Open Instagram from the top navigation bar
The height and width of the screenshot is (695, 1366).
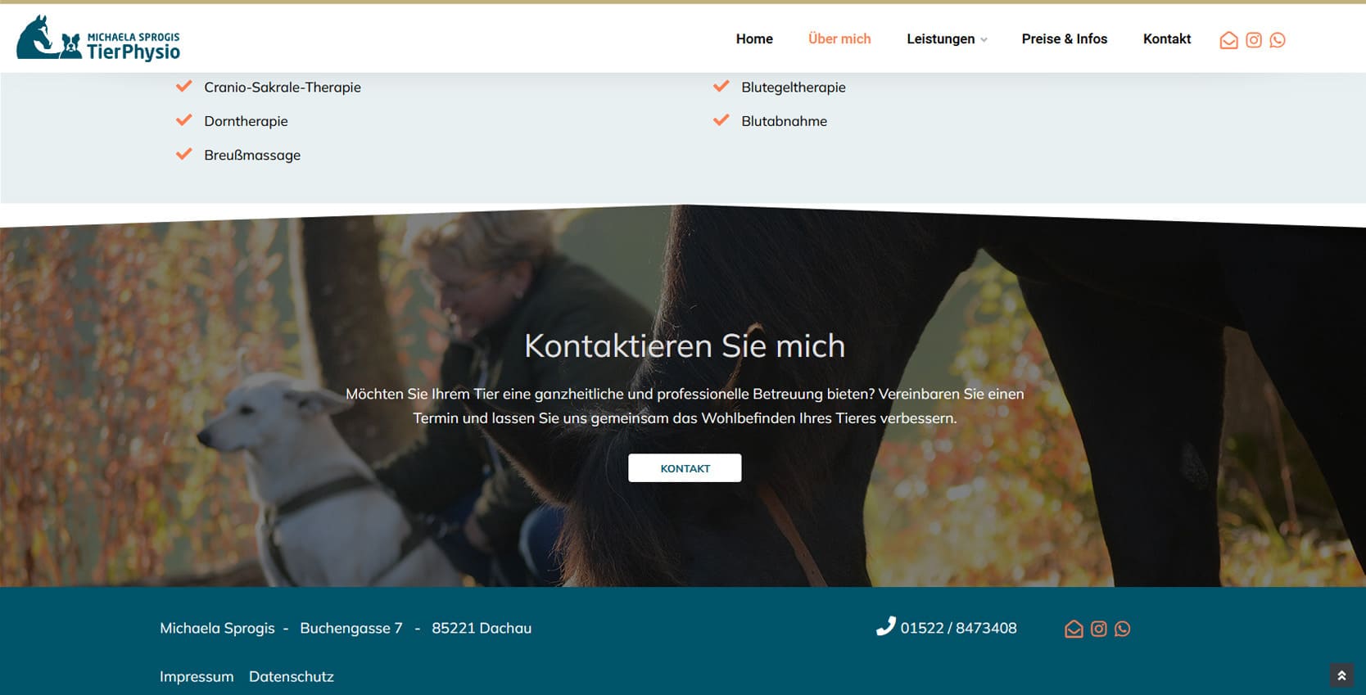(x=1253, y=40)
